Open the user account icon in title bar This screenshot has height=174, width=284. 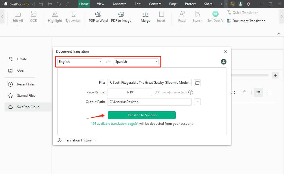[x=241, y=4]
